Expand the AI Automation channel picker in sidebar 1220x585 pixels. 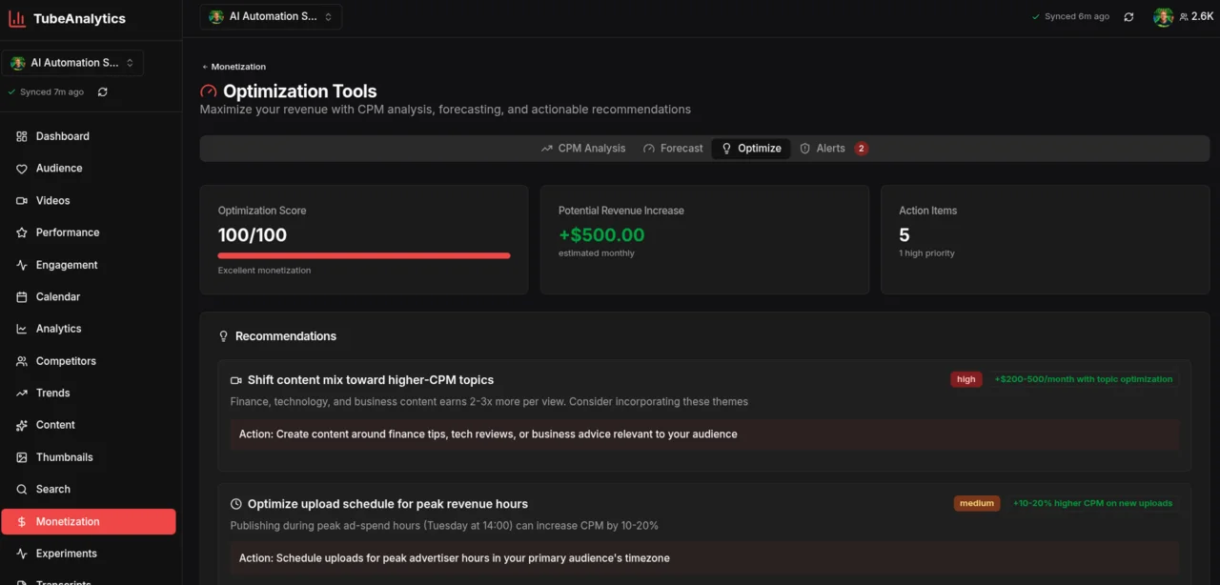[x=72, y=62]
